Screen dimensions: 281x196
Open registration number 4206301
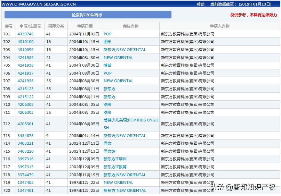(25, 124)
